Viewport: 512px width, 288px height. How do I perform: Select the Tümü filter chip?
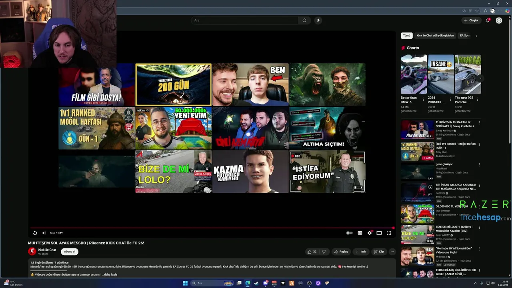(x=406, y=36)
